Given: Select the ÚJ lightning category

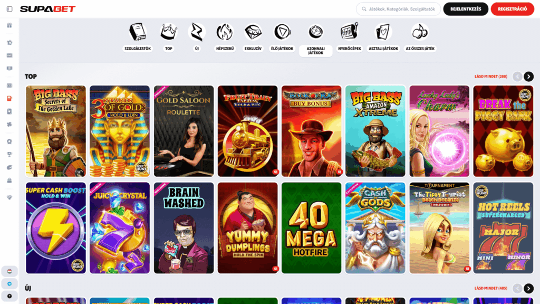Looking at the screenshot, I should click(197, 37).
